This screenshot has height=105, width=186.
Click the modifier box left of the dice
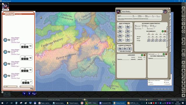[7, 94]
